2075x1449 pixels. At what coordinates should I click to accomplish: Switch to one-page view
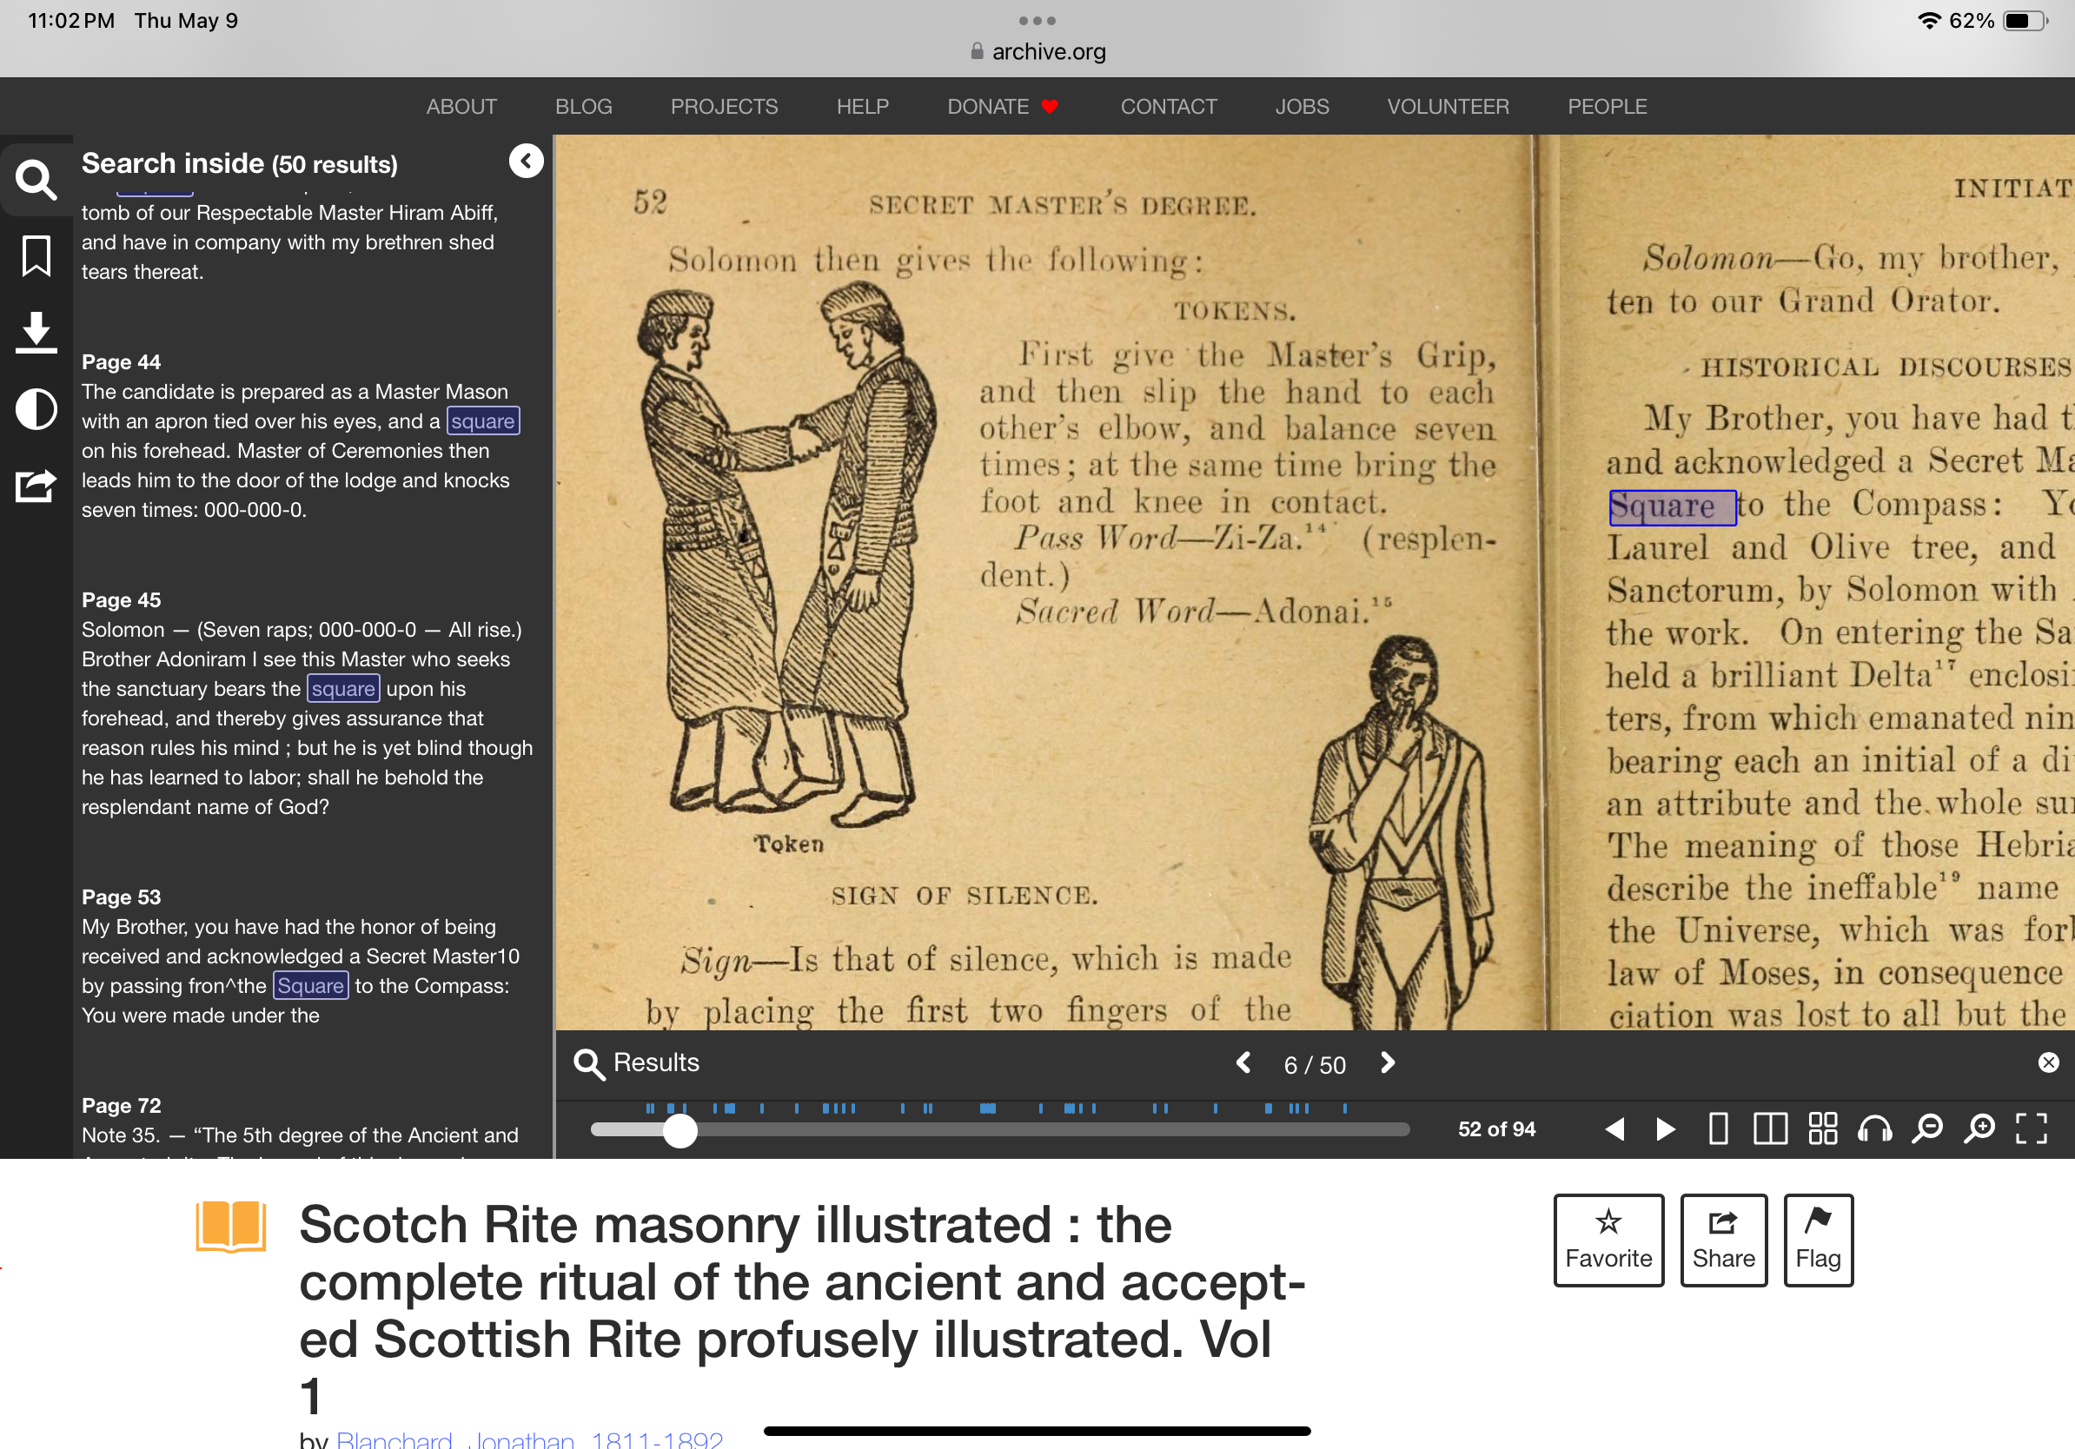1719,1129
